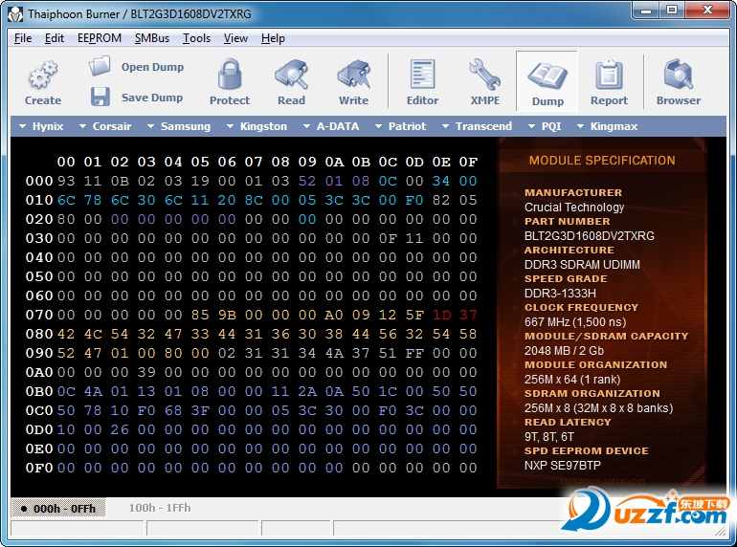Screen dimensions: 737x547
Task: Open the Report clipboard icon
Action: [609, 75]
